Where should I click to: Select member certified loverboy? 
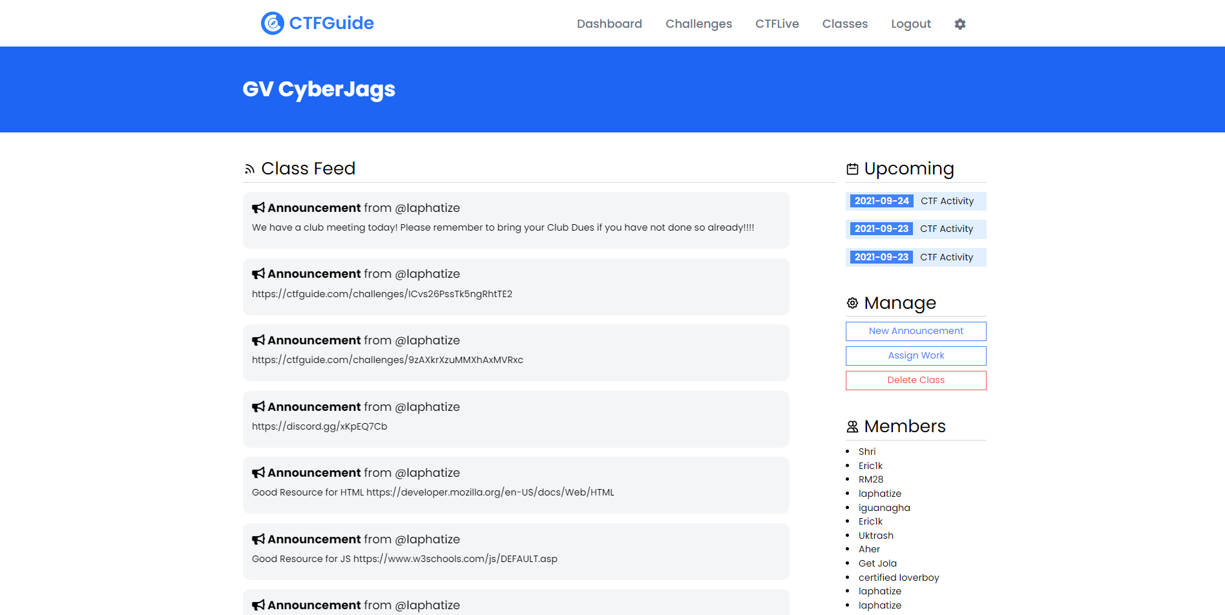click(899, 578)
